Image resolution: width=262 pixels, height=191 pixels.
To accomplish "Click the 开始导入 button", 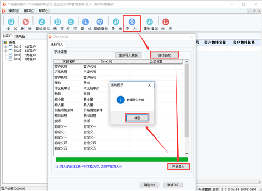I will click(x=178, y=167).
